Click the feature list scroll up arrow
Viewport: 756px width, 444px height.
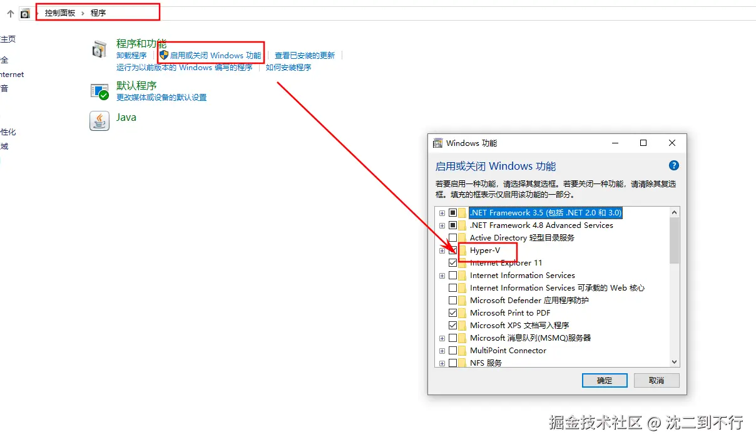[x=674, y=212]
